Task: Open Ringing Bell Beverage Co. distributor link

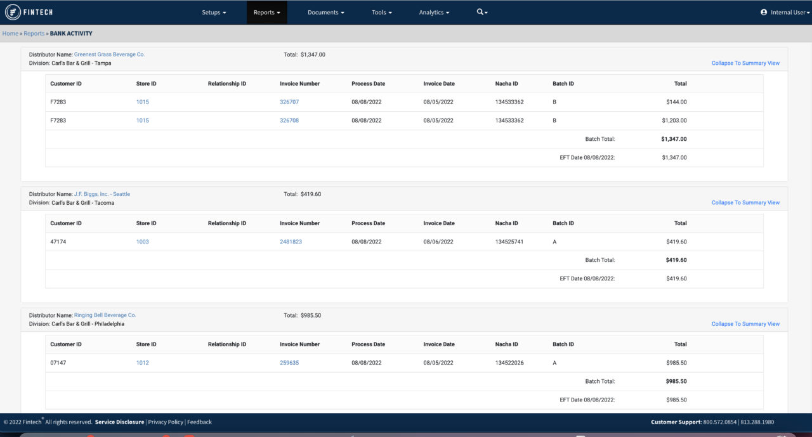Action: tap(105, 315)
